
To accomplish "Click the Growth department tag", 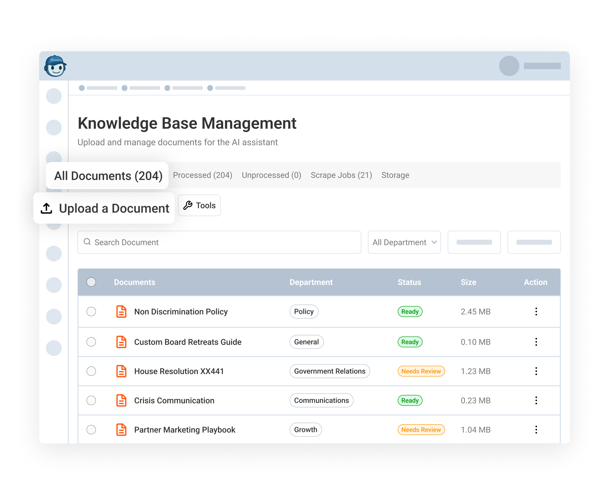I will (305, 430).
